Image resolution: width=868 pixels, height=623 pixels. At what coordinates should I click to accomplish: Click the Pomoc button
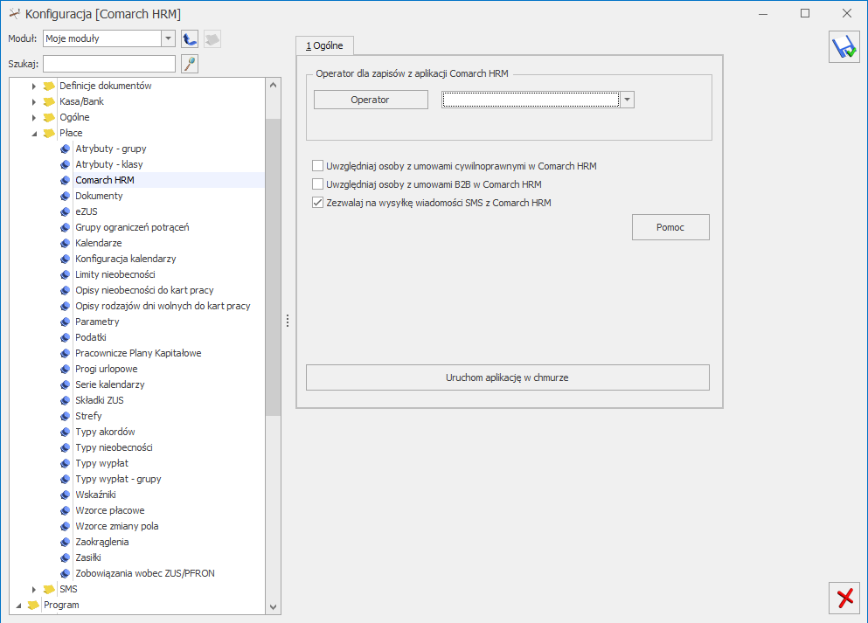(670, 227)
